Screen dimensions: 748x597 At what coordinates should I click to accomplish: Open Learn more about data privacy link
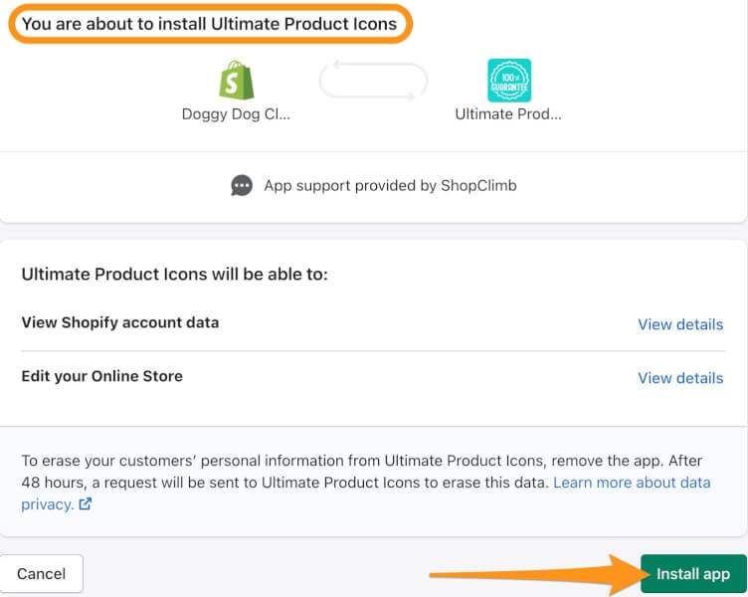point(366,493)
